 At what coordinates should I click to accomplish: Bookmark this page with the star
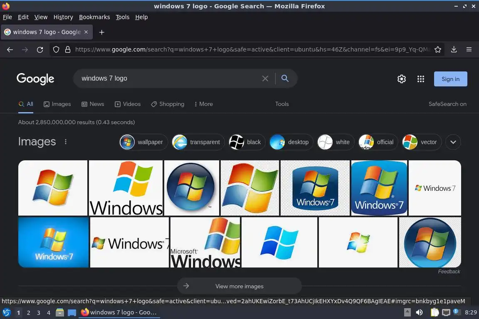438,49
